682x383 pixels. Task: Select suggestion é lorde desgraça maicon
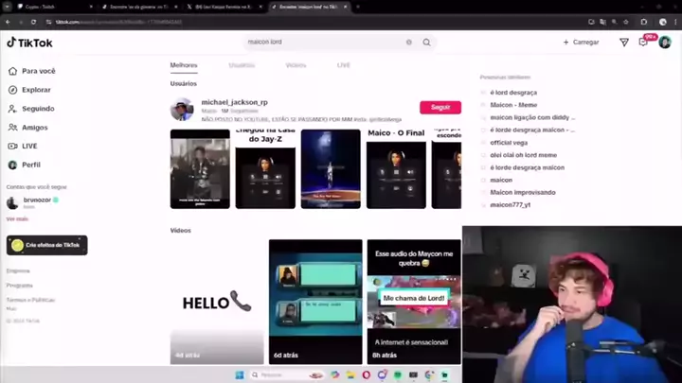[x=528, y=167]
